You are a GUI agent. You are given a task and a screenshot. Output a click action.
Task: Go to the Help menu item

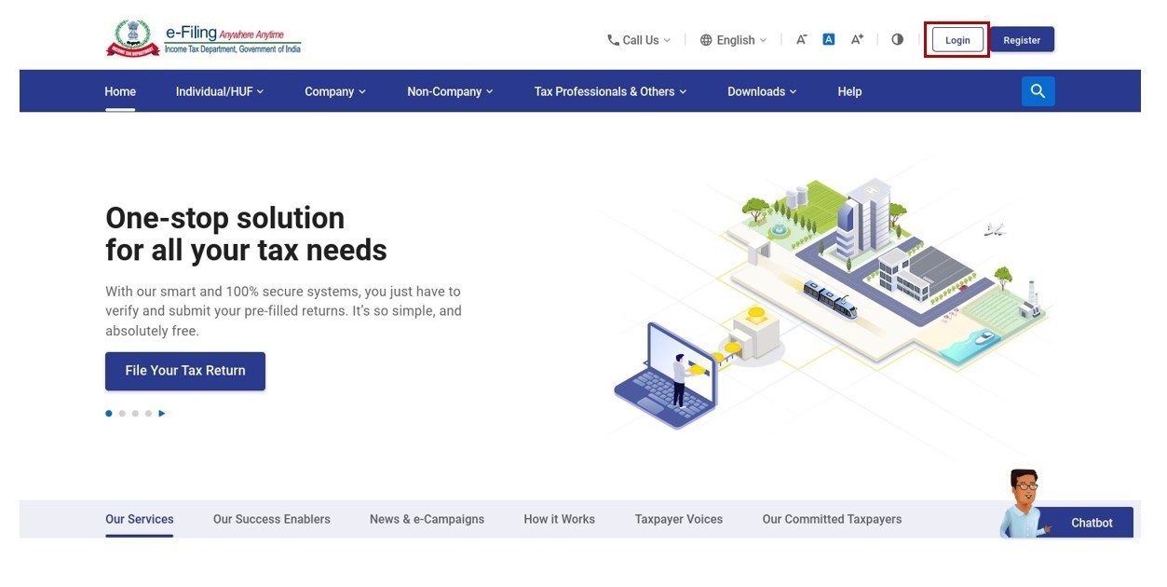tap(849, 91)
